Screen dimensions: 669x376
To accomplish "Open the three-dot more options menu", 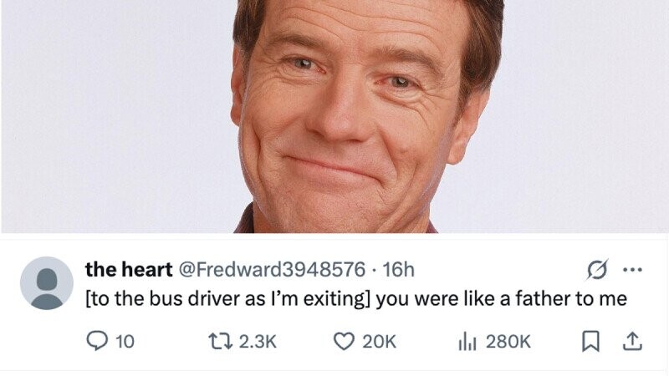I will (632, 269).
